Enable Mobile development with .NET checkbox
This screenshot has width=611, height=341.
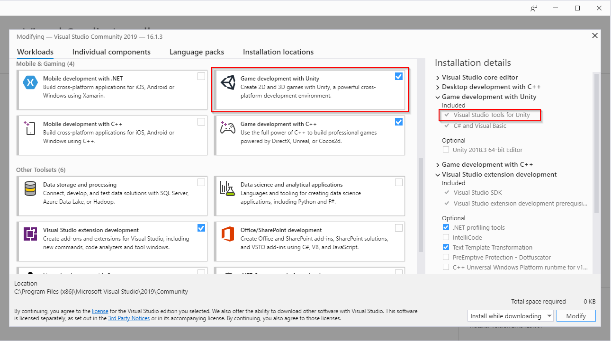point(201,76)
